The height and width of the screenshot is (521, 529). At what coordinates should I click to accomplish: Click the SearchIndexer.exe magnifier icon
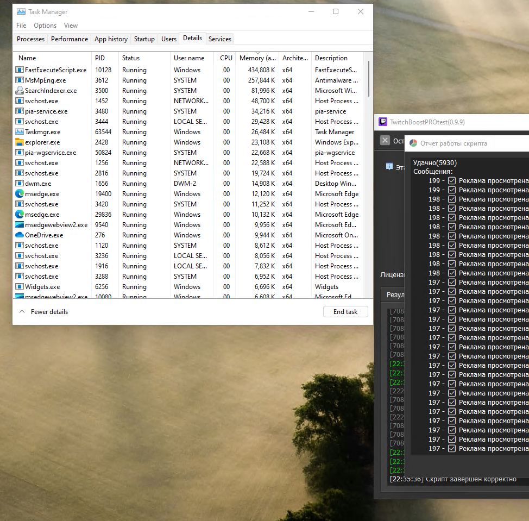[20, 91]
